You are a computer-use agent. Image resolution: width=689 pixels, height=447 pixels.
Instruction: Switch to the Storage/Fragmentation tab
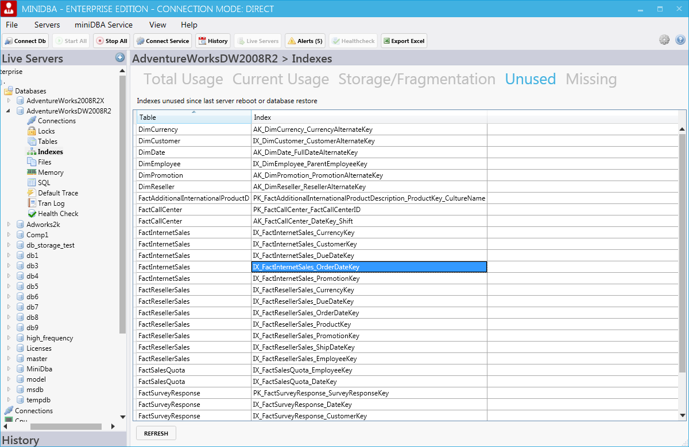pyautogui.click(x=417, y=79)
